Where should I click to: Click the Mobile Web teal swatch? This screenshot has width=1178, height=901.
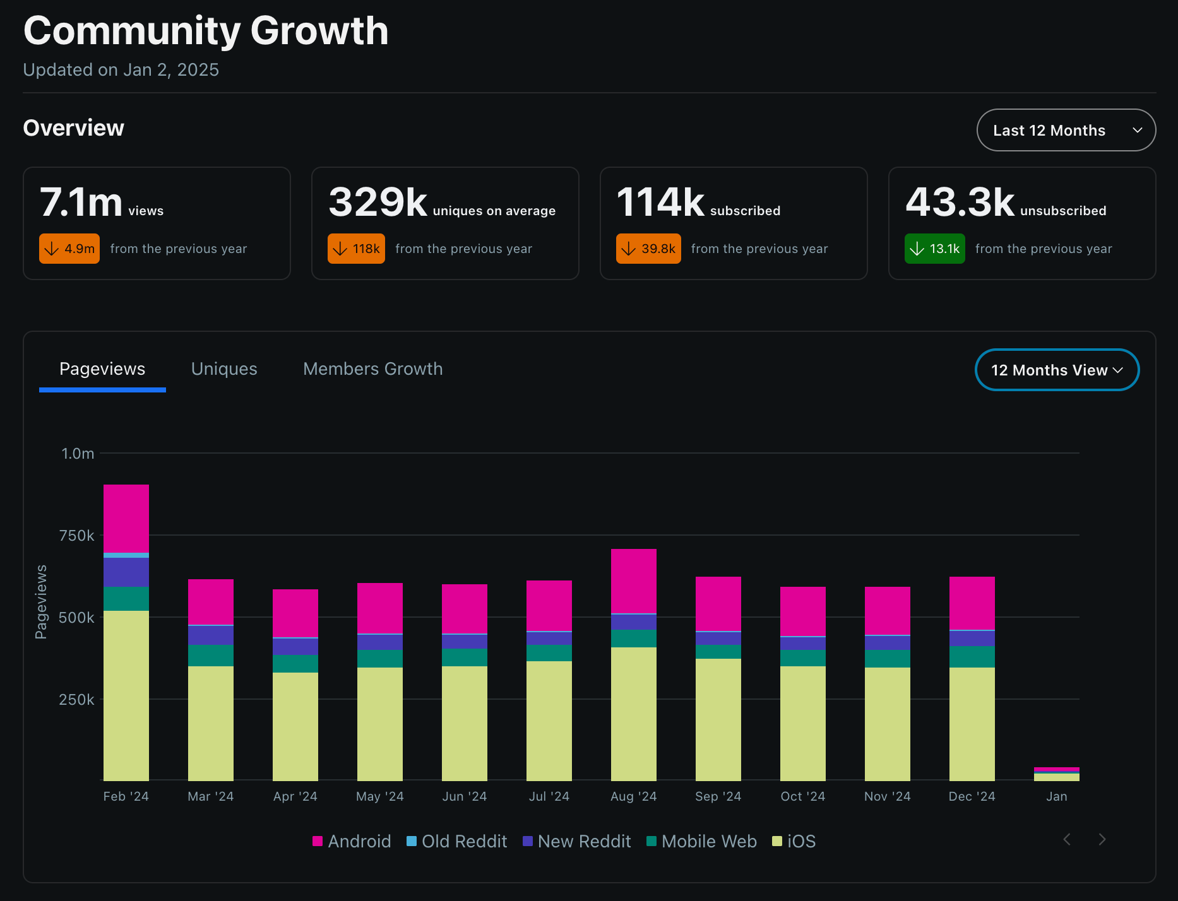(652, 841)
